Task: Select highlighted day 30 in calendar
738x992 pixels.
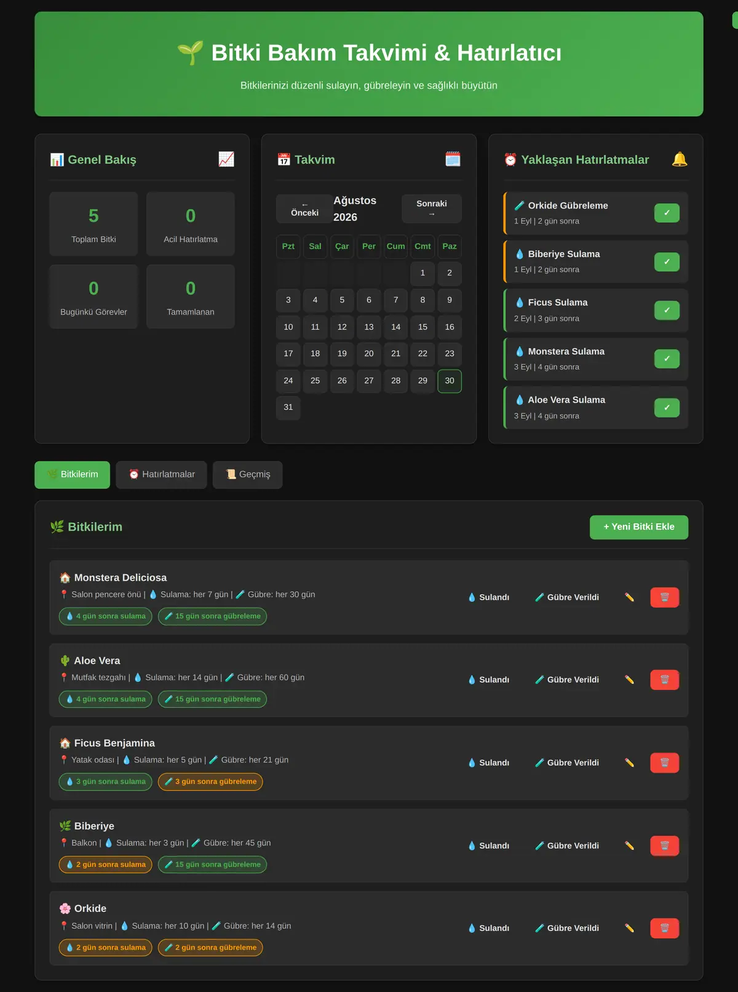Action: 450,381
